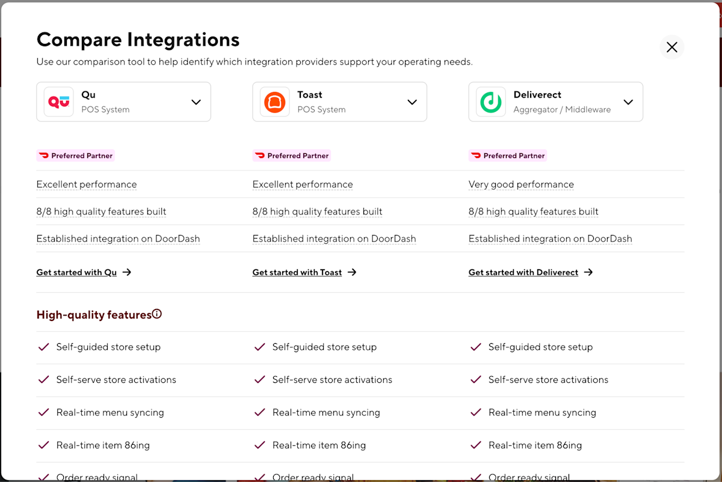Click Established integration on DoorDash under Toast

coord(334,239)
